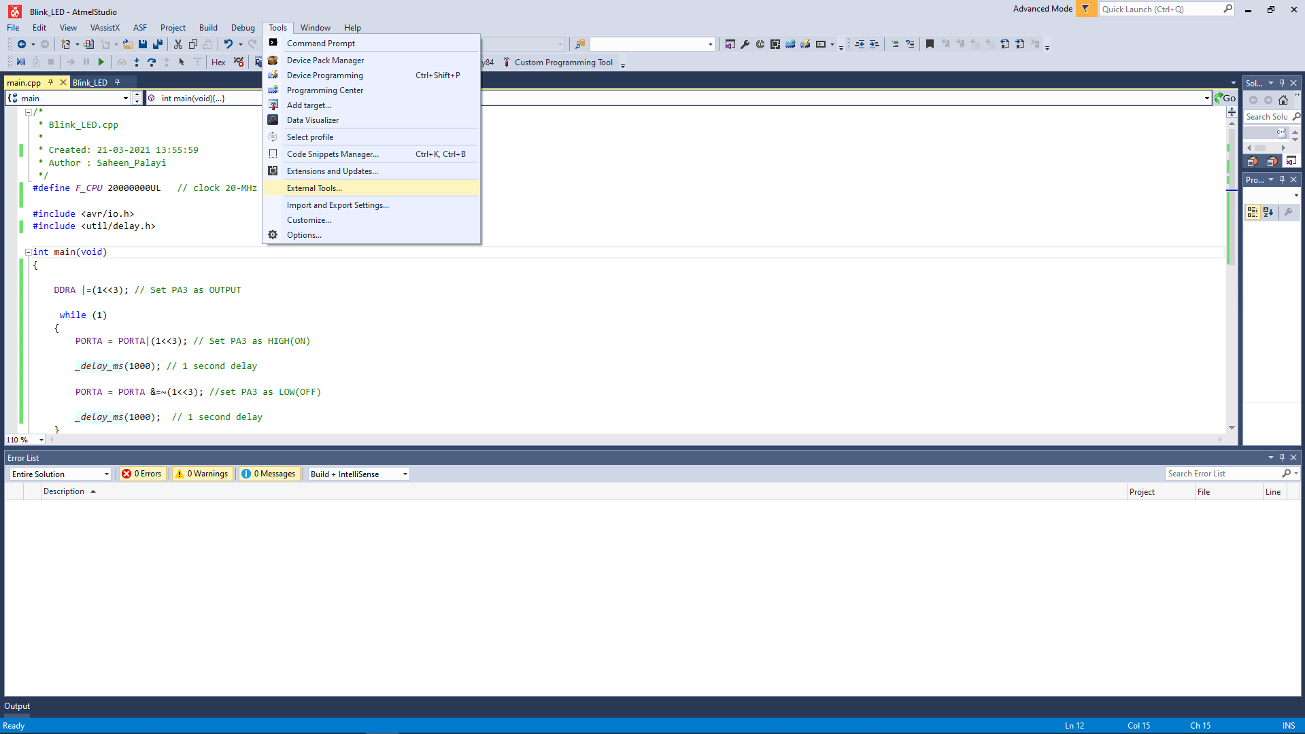Open the Undo history dropdown arrow

tap(241, 44)
